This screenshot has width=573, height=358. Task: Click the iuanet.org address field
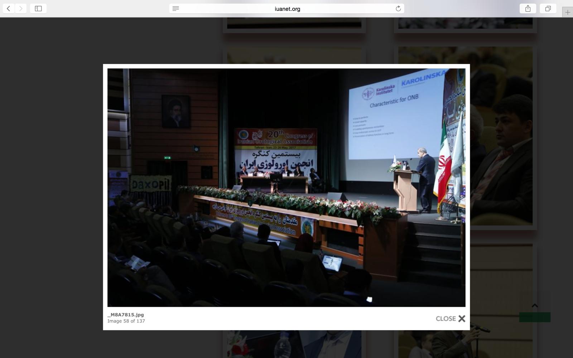coord(287,9)
